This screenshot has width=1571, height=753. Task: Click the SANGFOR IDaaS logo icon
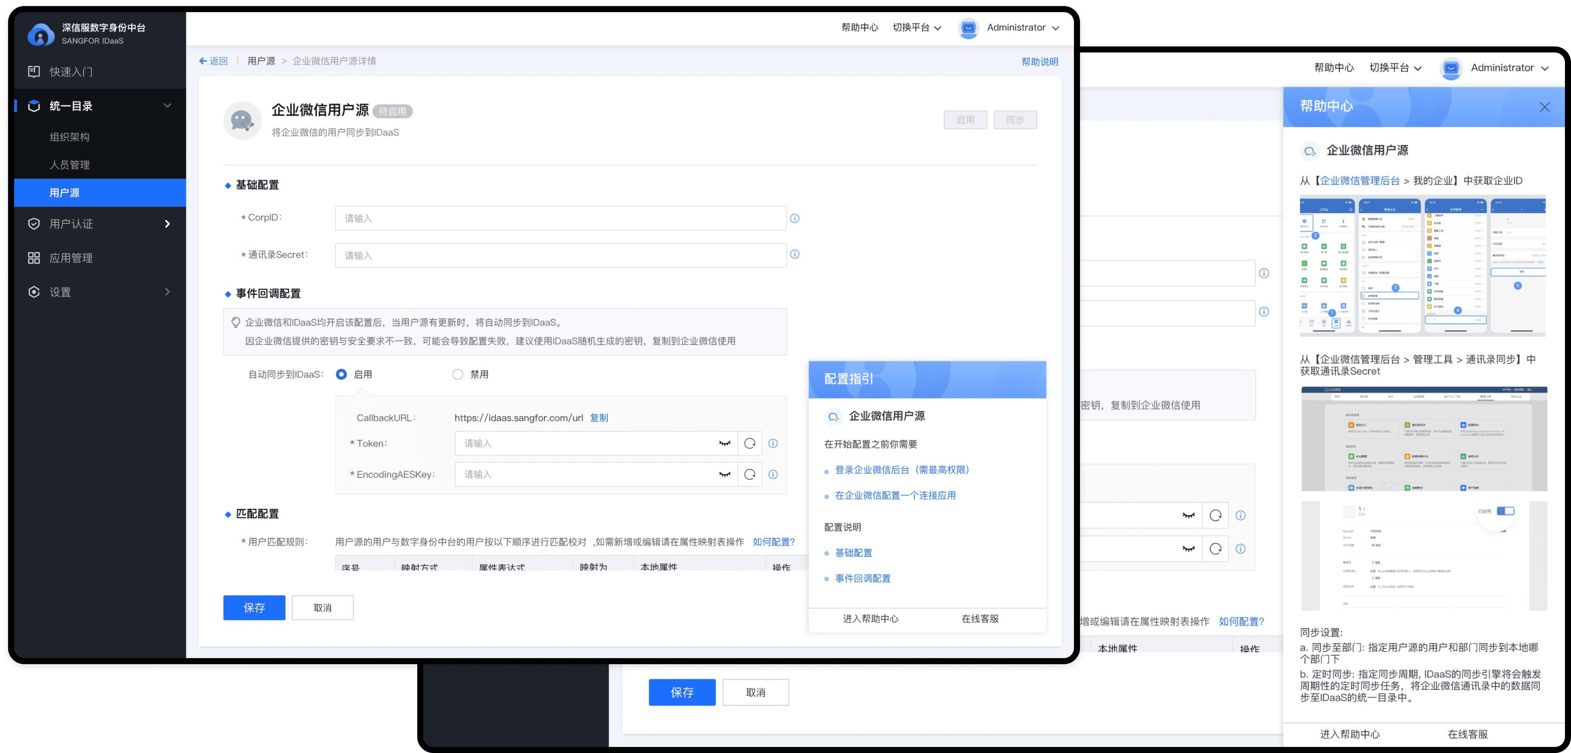[41, 34]
